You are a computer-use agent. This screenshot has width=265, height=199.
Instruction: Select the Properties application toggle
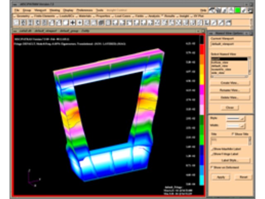102,16
